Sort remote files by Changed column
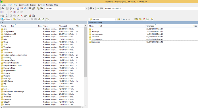 [x=156, y=26]
